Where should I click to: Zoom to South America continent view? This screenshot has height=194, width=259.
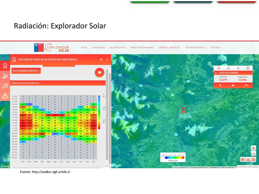tap(220, 85)
